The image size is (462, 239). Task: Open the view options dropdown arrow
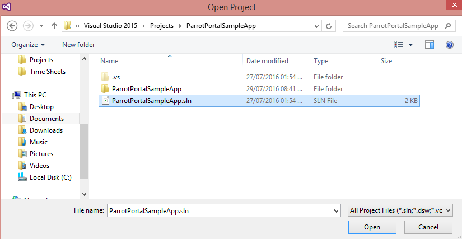pos(410,45)
